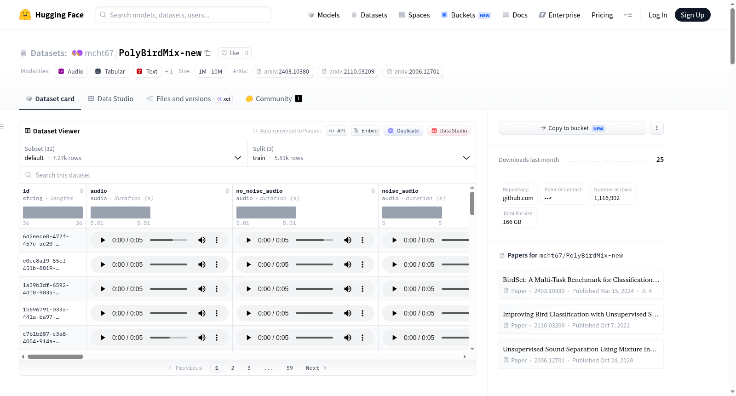This screenshot has width=736, height=396.
Task: Play no_noise_audio for row 6d2eece0-472f
Action: coord(249,240)
